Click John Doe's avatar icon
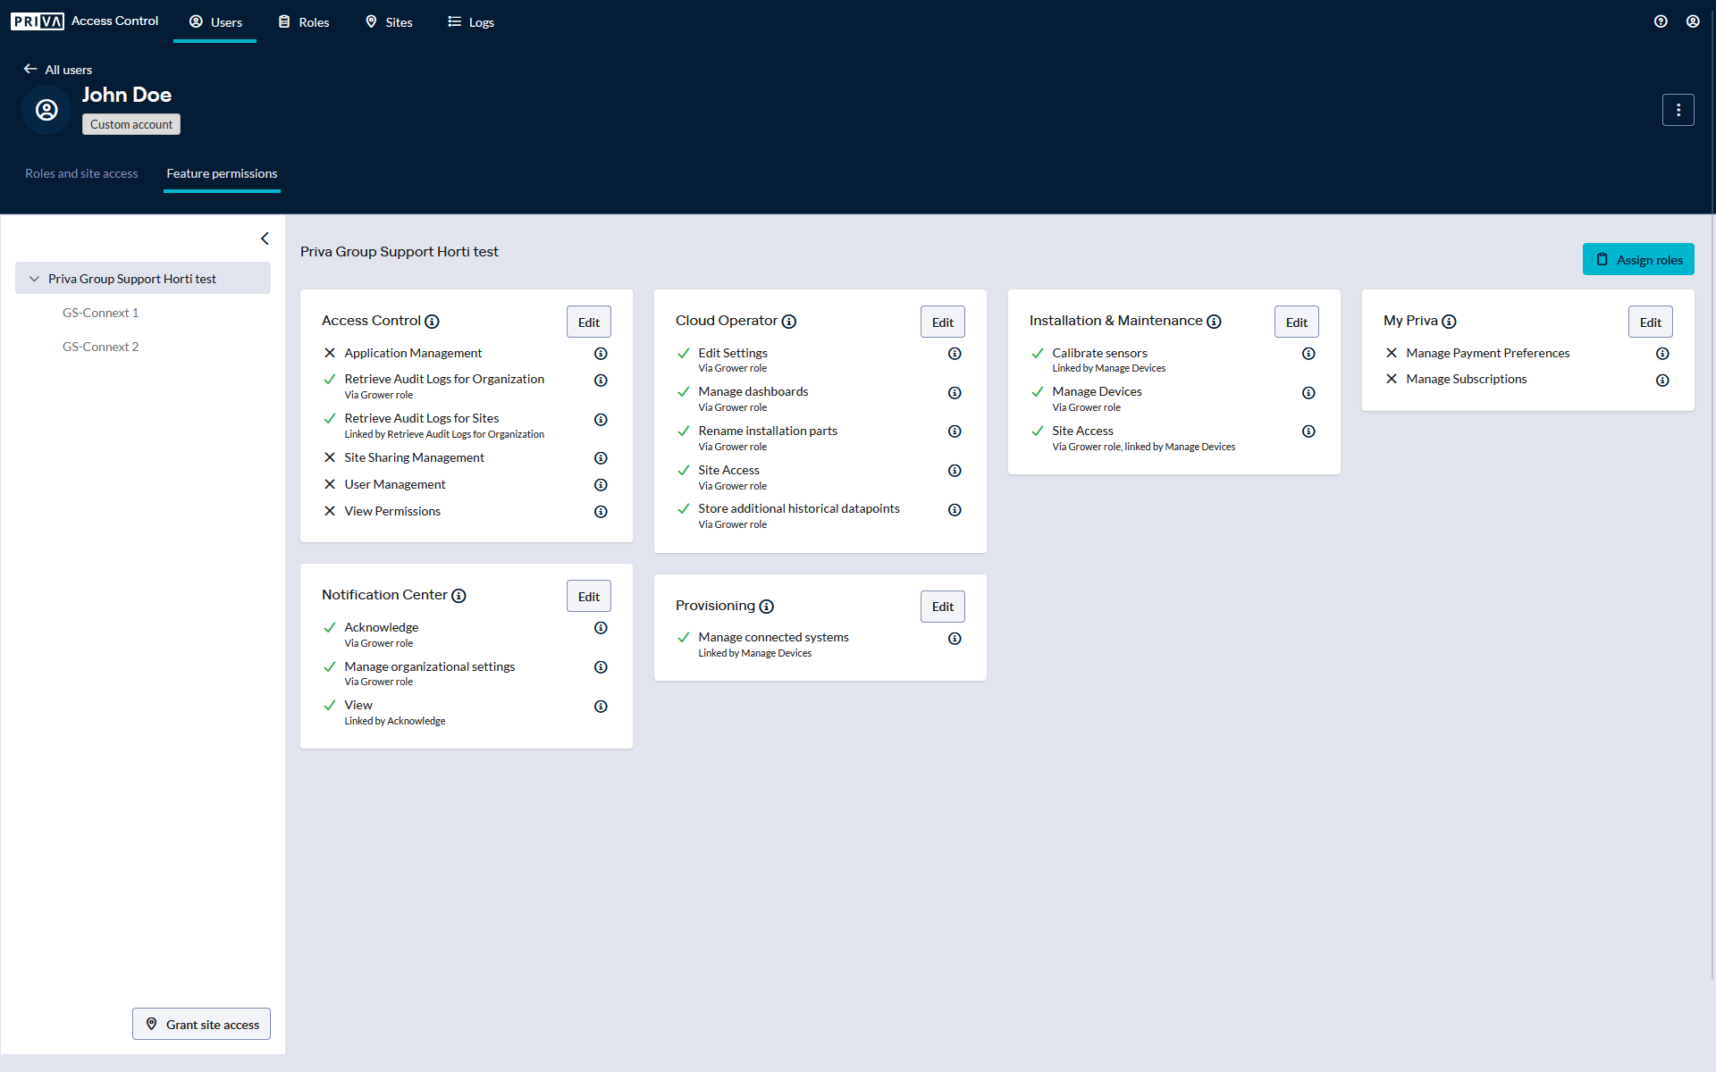The width and height of the screenshot is (1716, 1072). coord(46,110)
